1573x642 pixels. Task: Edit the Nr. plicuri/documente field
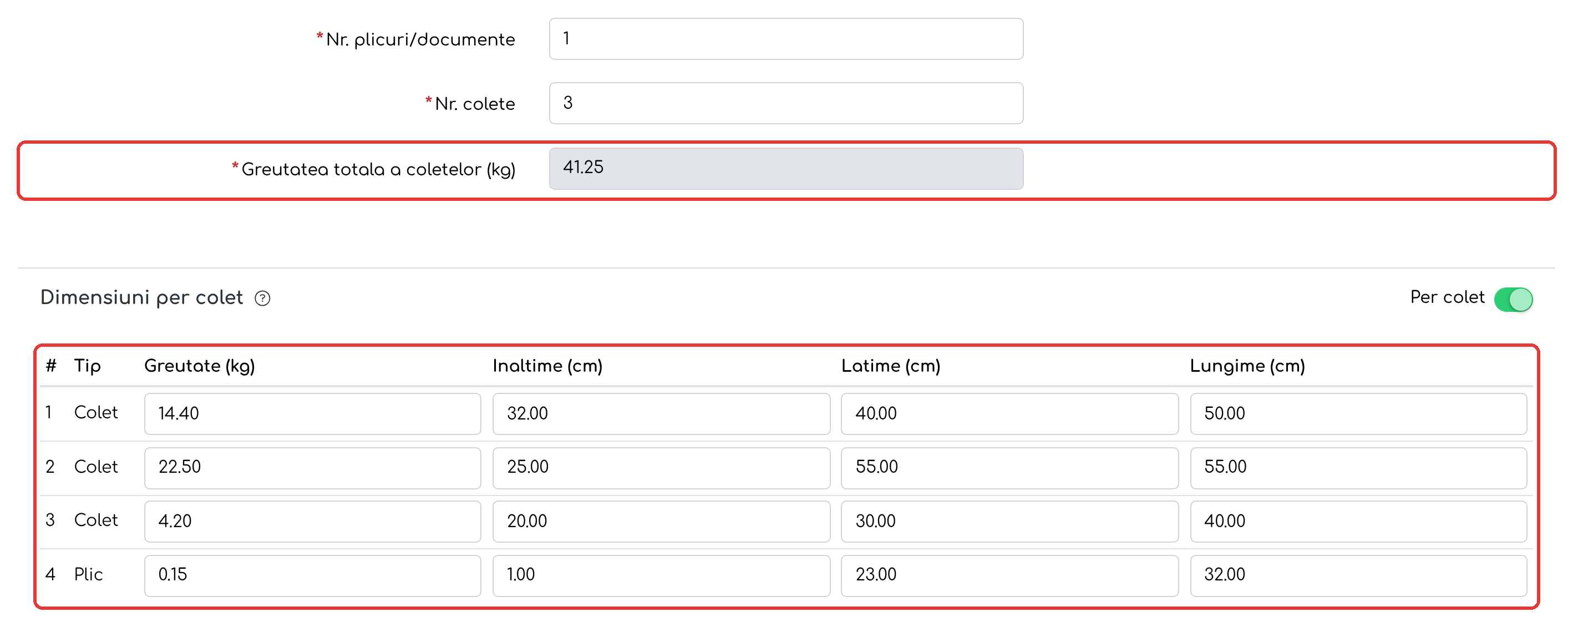[786, 39]
